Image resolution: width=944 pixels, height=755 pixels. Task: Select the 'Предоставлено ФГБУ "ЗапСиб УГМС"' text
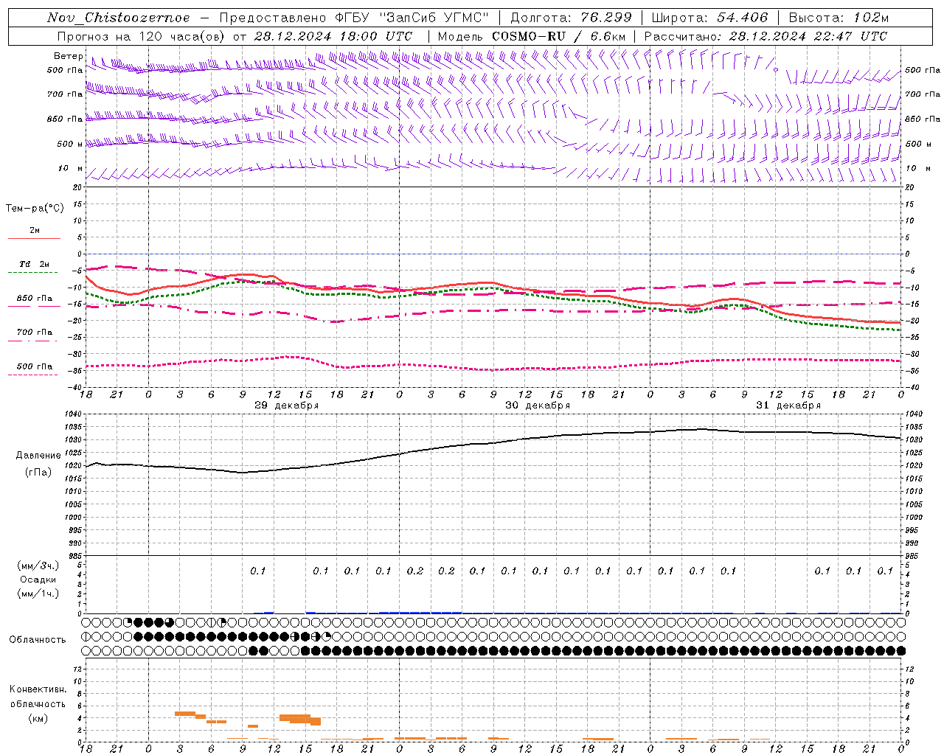click(x=354, y=18)
